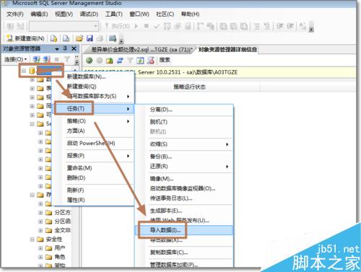The height and width of the screenshot is (272, 361).
Task: Click the 新建查询(N) toolbar button
Action: 25,38
